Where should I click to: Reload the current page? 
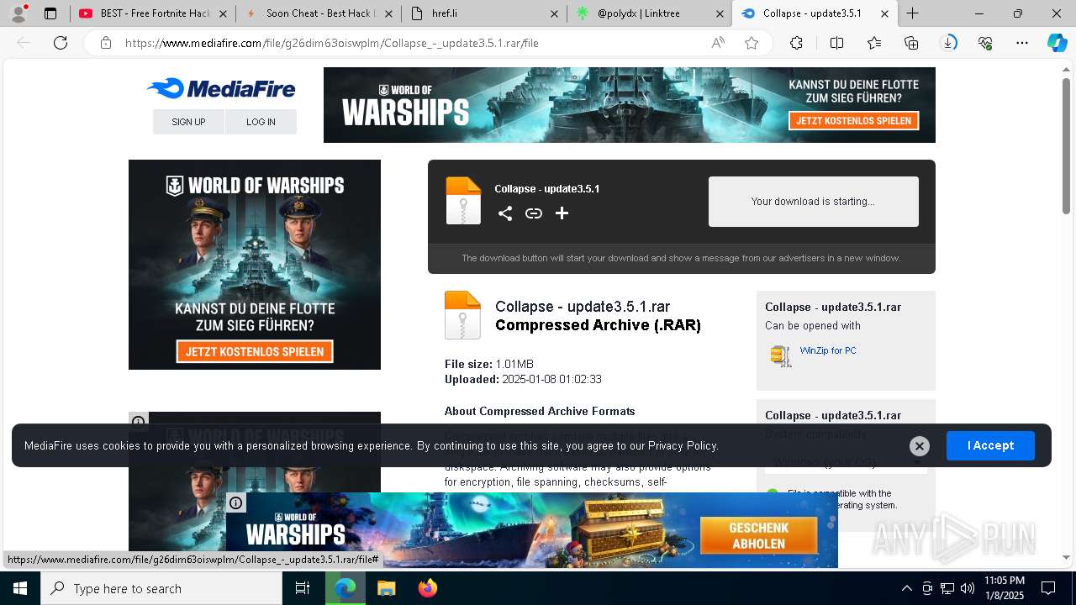tap(61, 43)
